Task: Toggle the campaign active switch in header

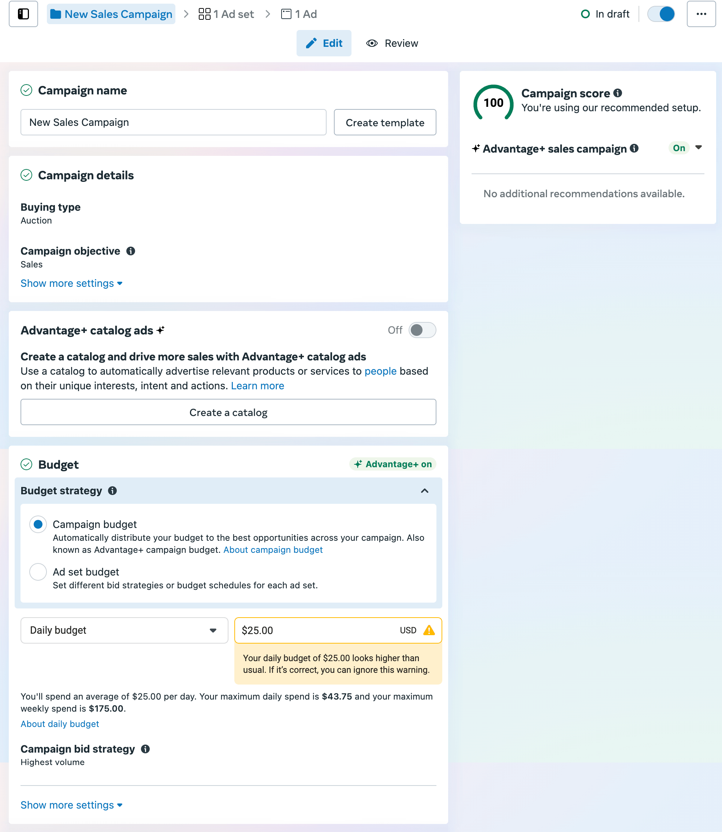Action: [x=661, y=14]
